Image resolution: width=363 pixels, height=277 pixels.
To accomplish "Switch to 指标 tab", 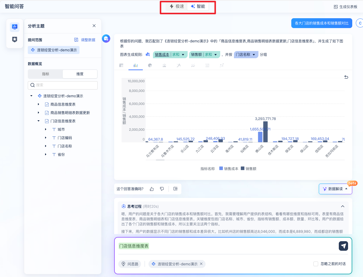I will [45, 74].
